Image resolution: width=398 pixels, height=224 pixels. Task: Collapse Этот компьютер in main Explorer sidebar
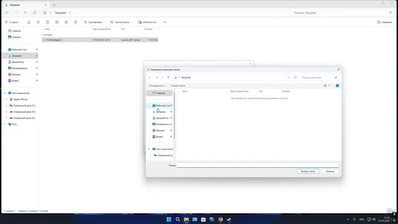(5, 93)
